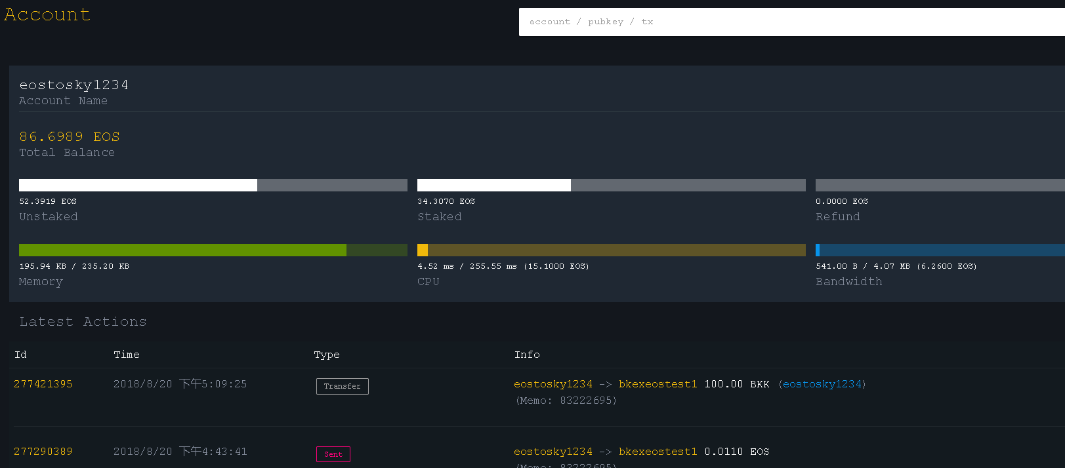The image size is (1065, 468).
Task: Select the 86.6989 EOS total balance
Action: point(70,136)
